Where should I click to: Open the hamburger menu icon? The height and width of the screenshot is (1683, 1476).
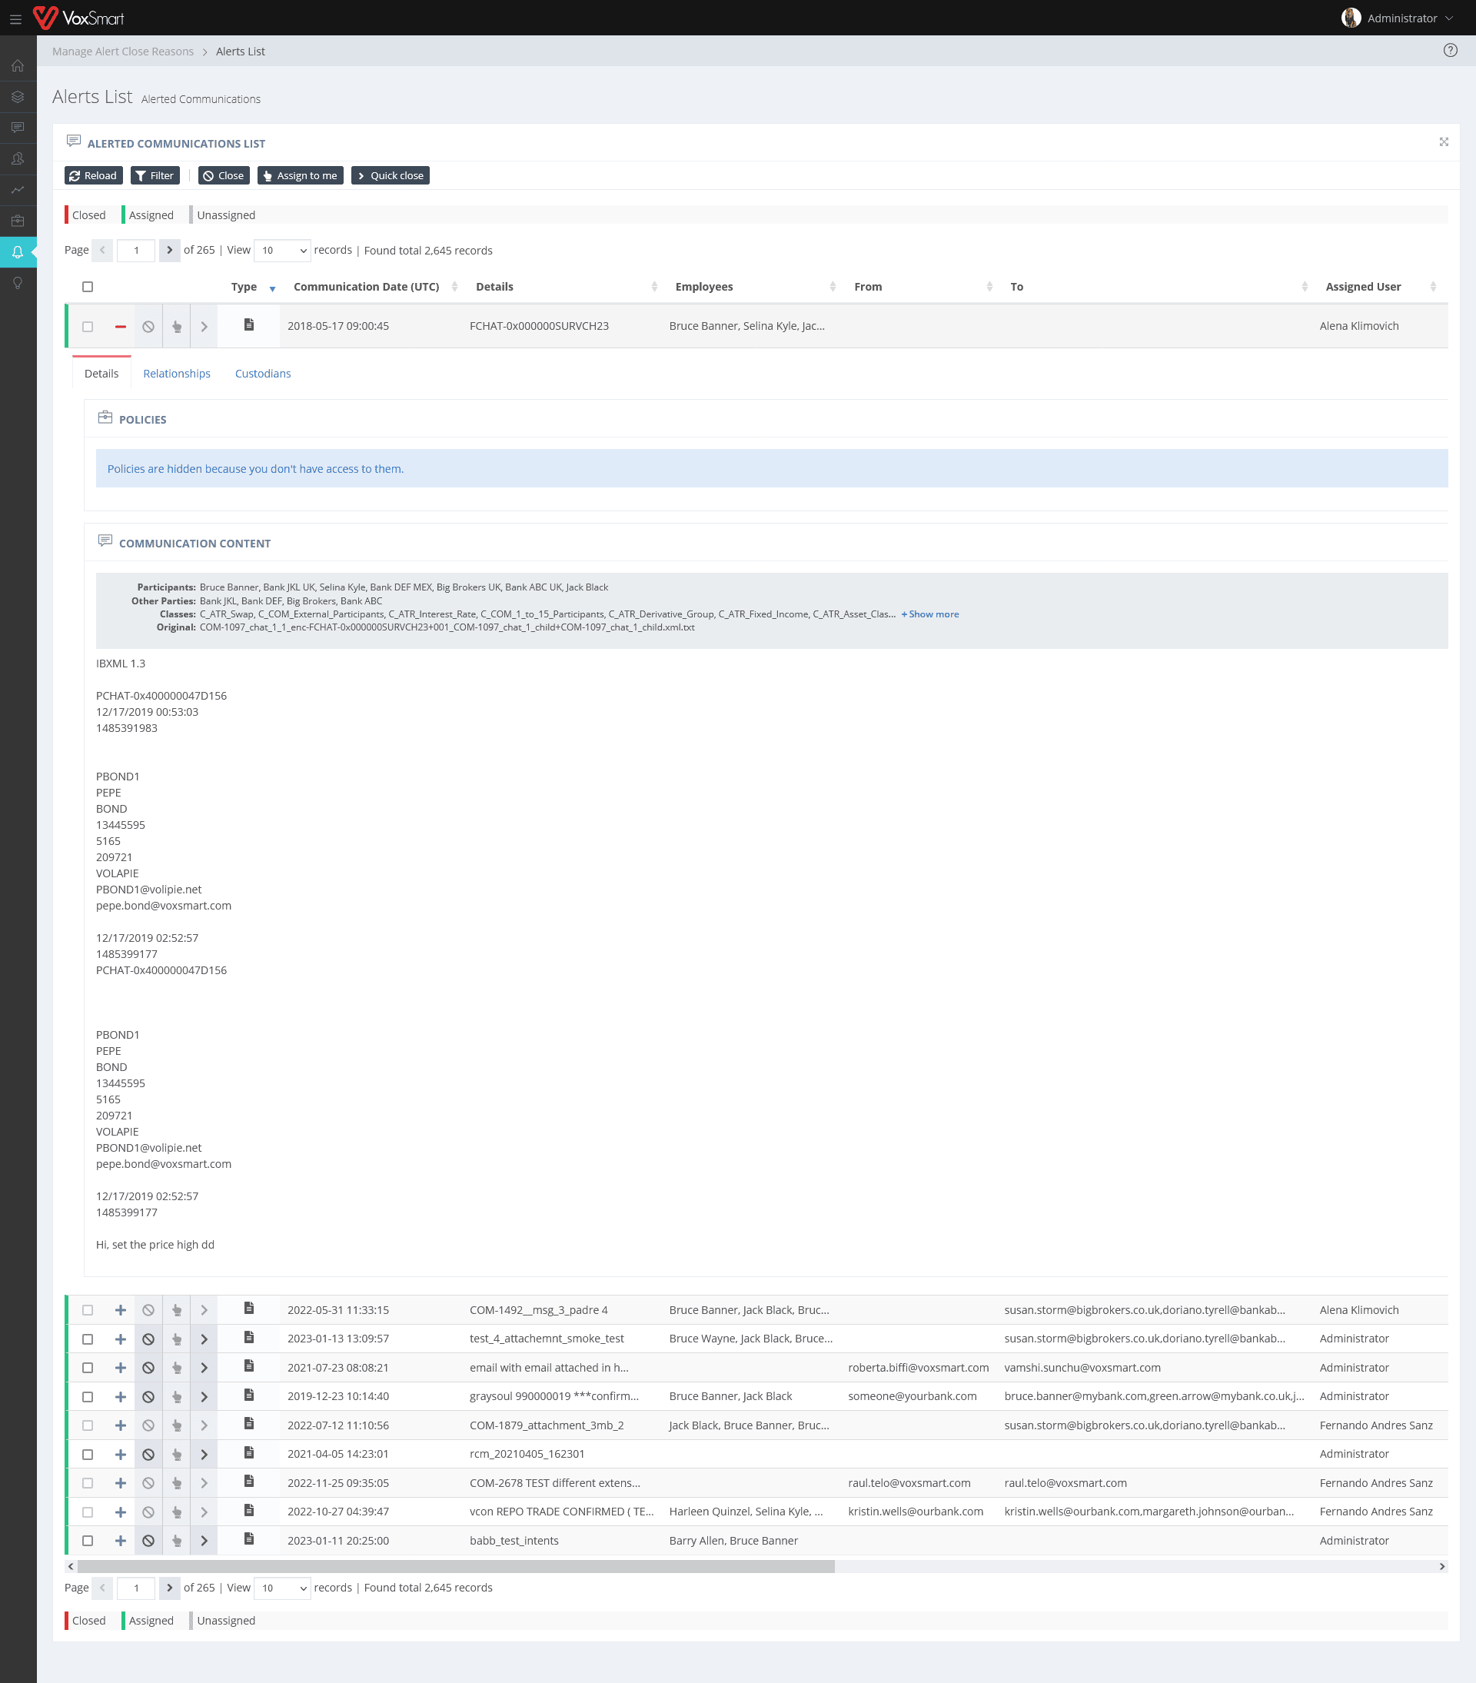[x=15, y=19]
